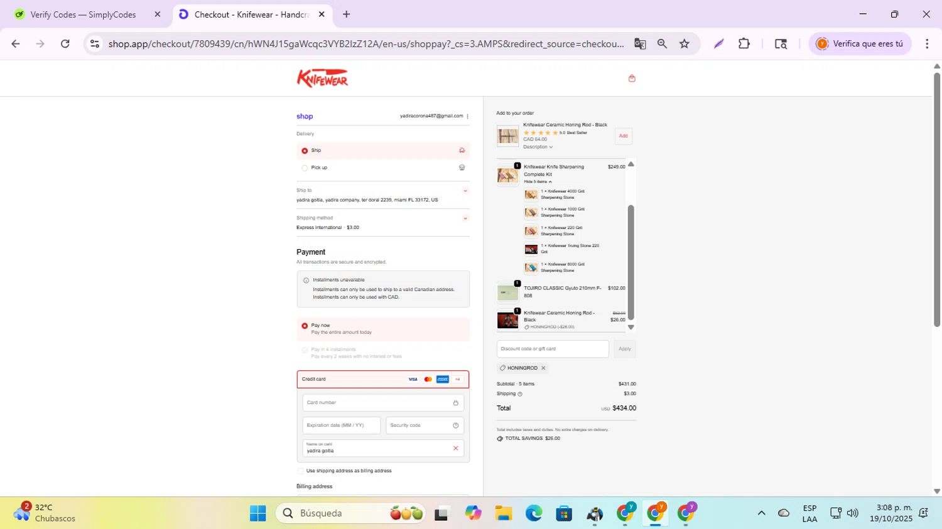Click the info icon beside Installments unavailable

point(306,281)
